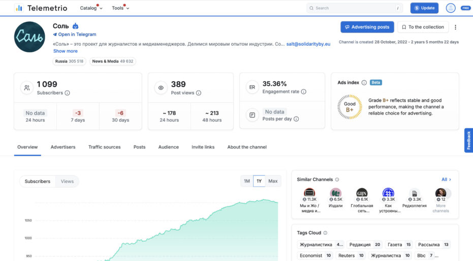This screenshot has width=473, height=261.
Task: Click the posts per day icon
Action: [x=252, y=115]
